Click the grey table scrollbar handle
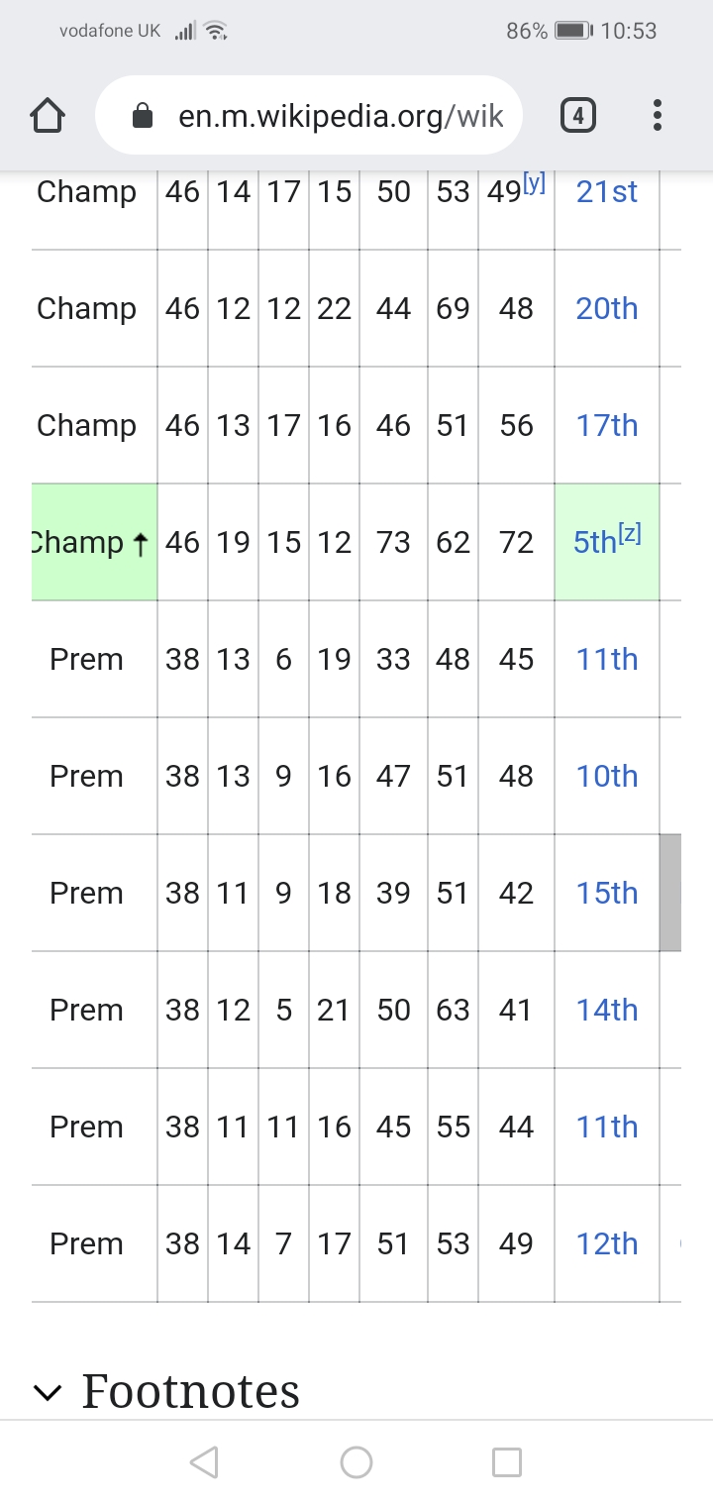Viewport: 713px width, 1506px height. (670, 893)
